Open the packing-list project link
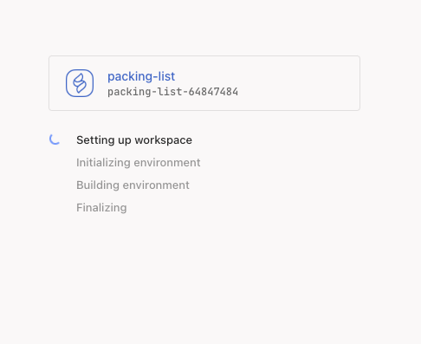This screenshot has height=344, width=421. pos(141,76)
